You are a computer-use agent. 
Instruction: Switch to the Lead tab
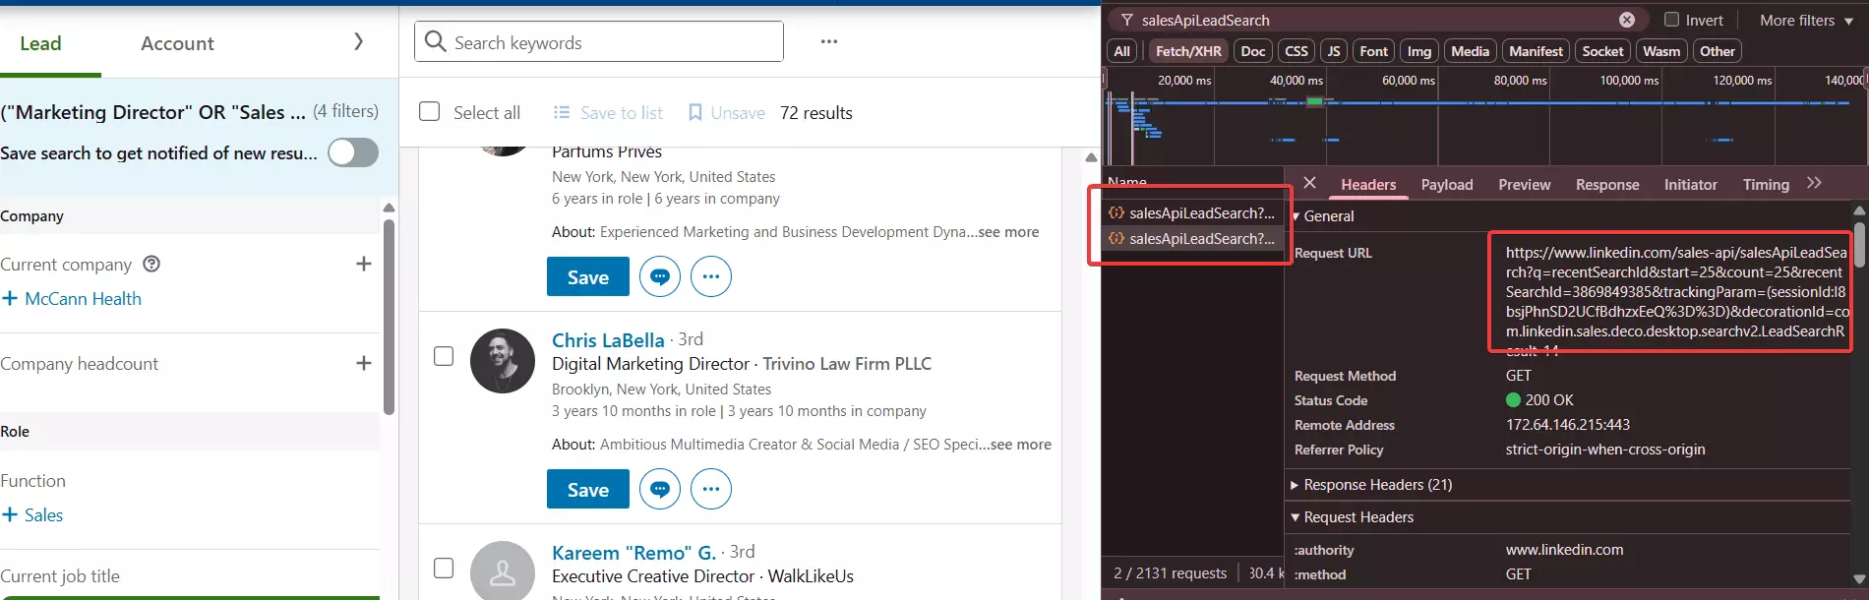(x=40, y=43)
